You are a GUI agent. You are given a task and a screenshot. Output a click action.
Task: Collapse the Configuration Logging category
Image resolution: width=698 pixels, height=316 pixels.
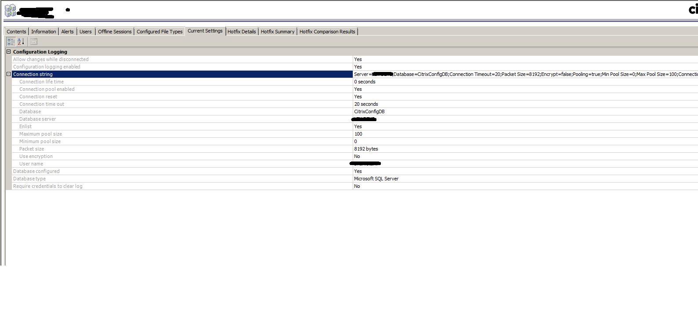pos(8,52)
